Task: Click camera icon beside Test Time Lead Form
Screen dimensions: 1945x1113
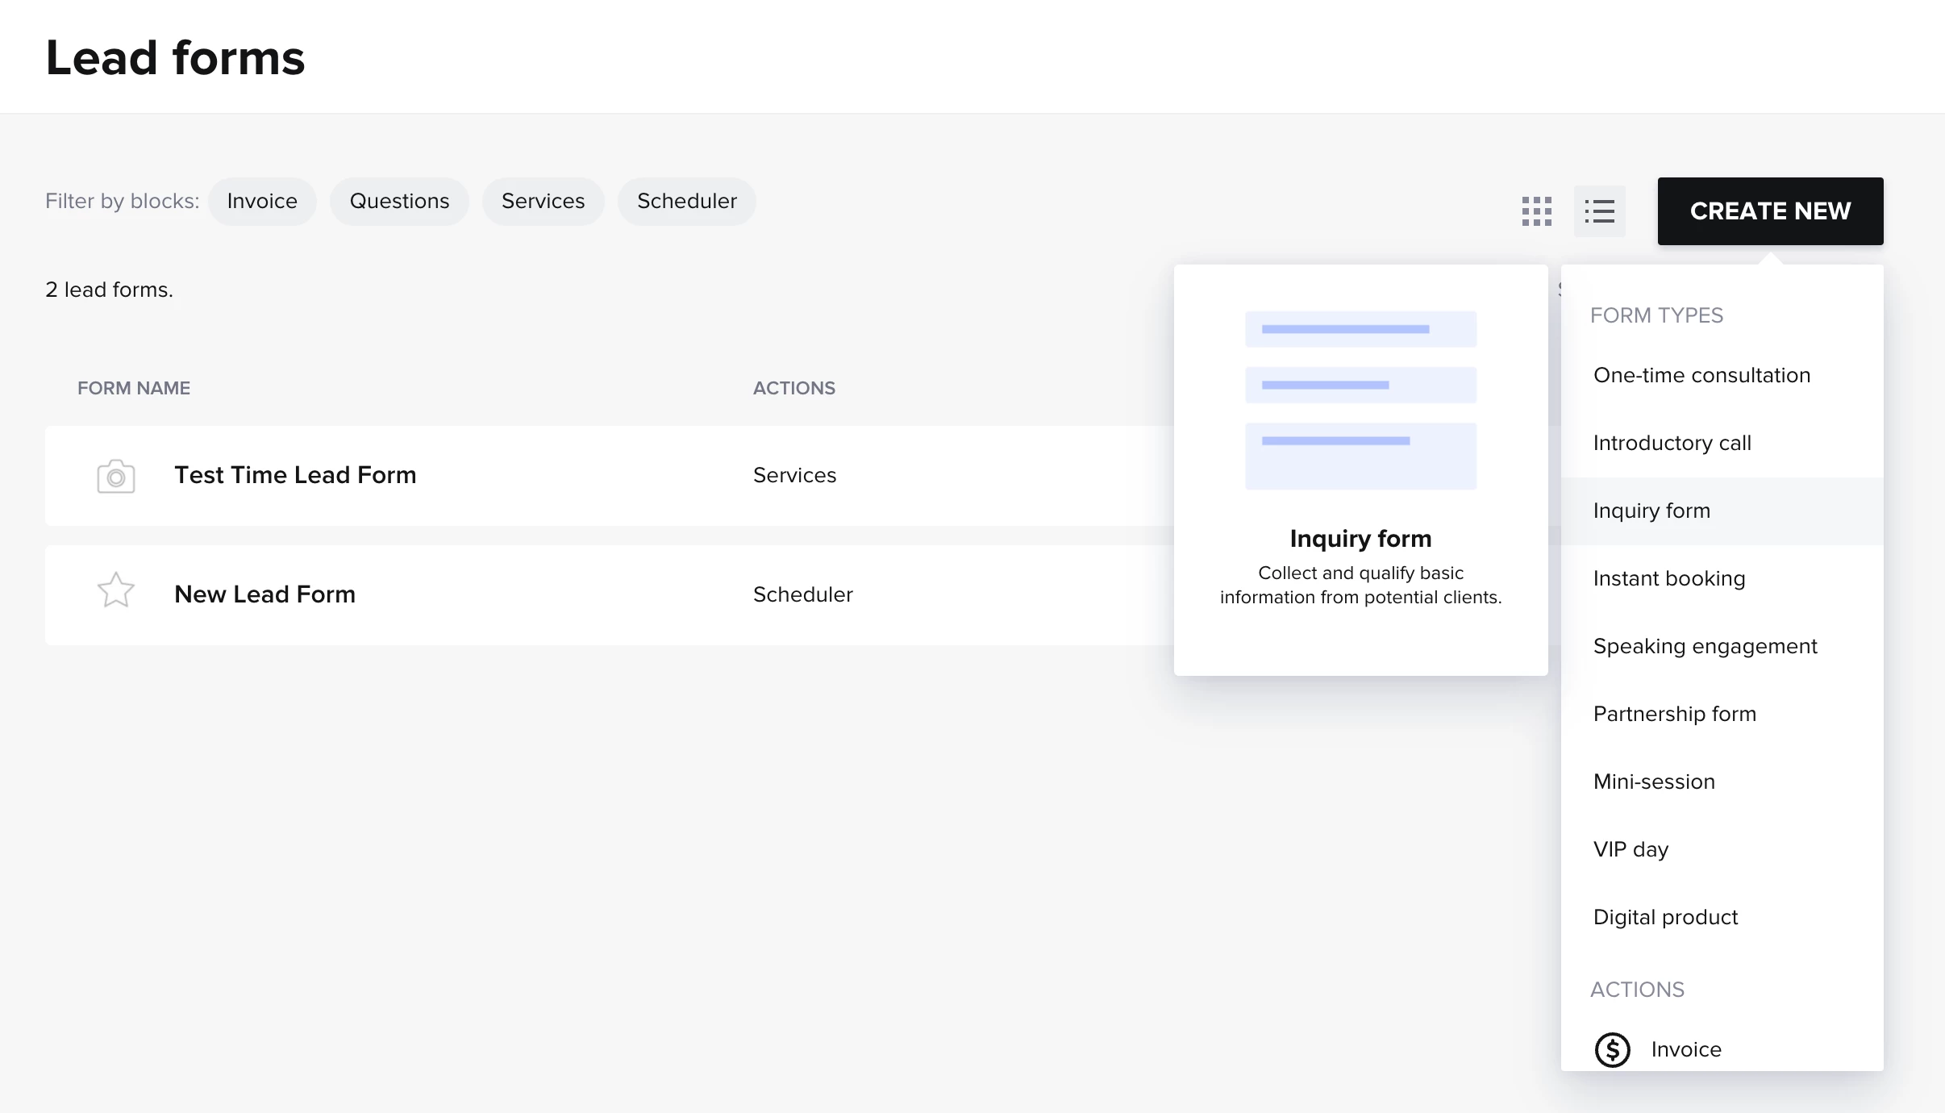Action: point(116,476)
